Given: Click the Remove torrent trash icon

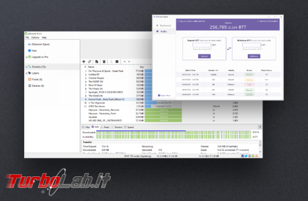Looking at the screenshot, I should click(x=104, y=62).
